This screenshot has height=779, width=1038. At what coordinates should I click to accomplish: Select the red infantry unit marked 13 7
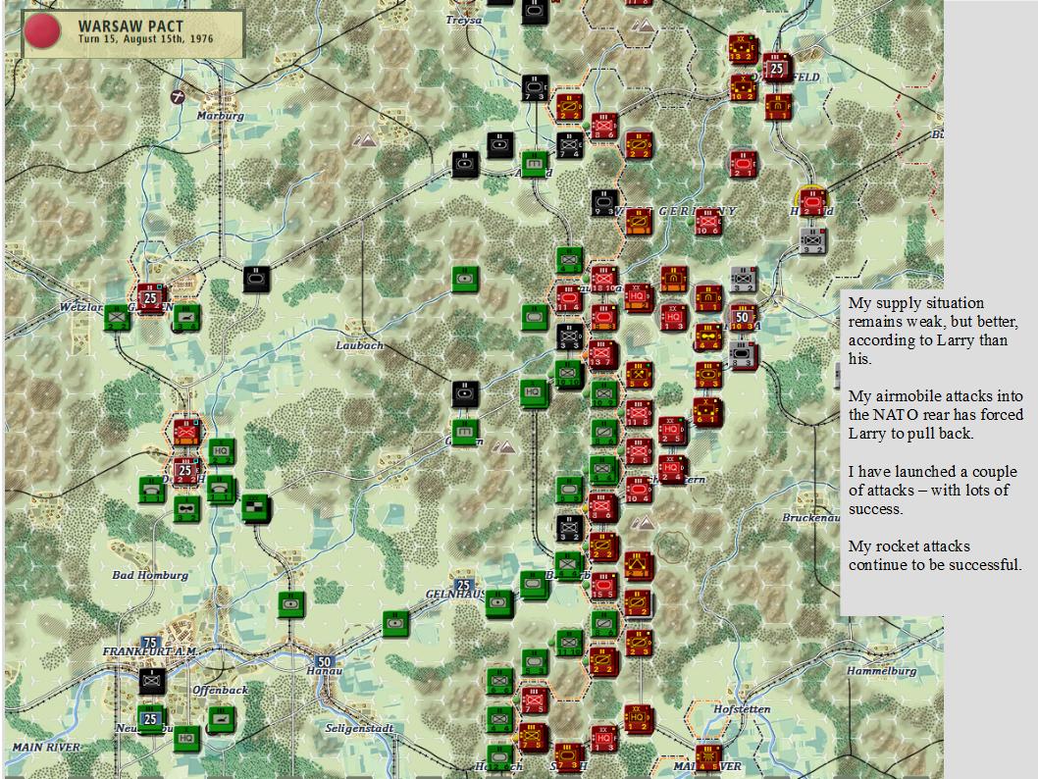pos(603,354)
